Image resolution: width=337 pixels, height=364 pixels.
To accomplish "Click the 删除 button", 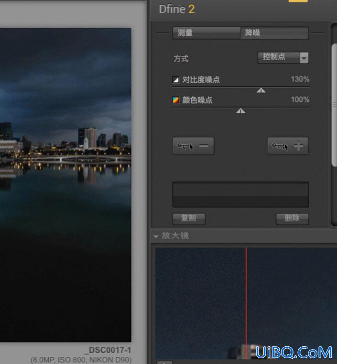I will tap(292, 219).
